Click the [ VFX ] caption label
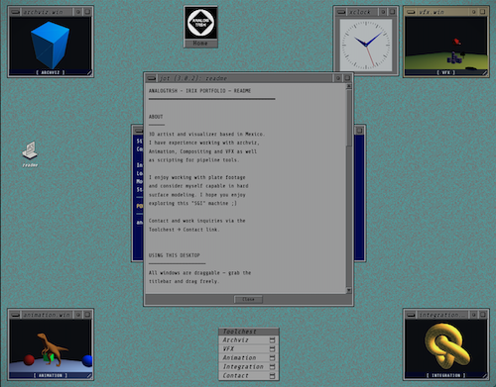This screenshot has width=496, height=387. click(x=445, y=72)
